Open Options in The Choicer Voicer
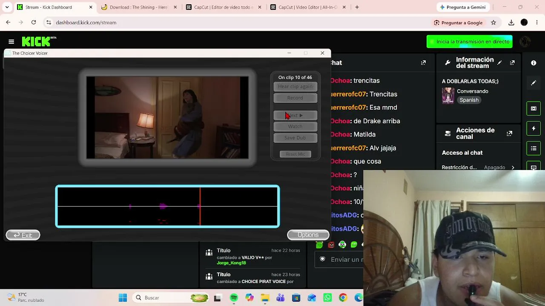545x306 pixels. click(x=308, y=235)
